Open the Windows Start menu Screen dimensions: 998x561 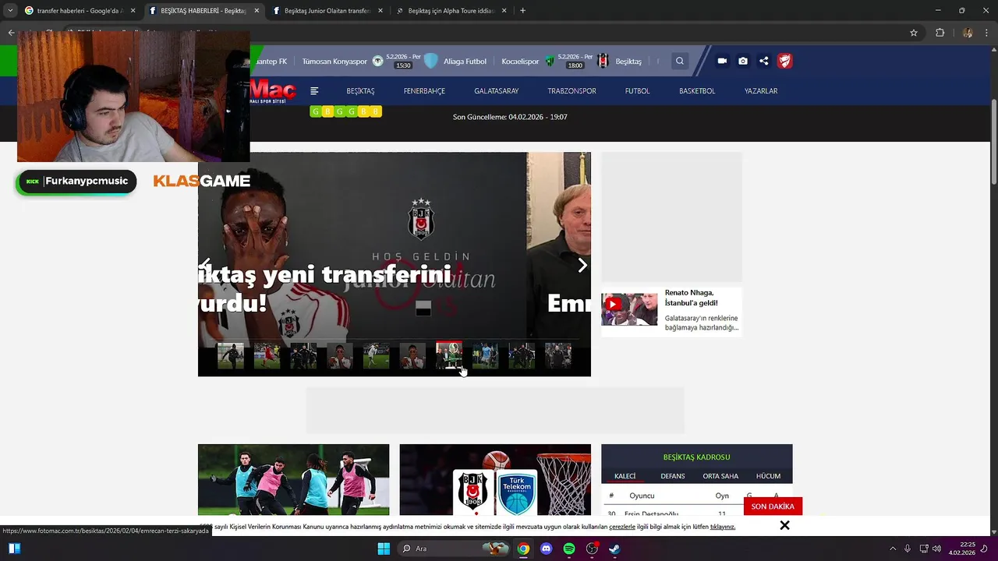pos(384,549)
